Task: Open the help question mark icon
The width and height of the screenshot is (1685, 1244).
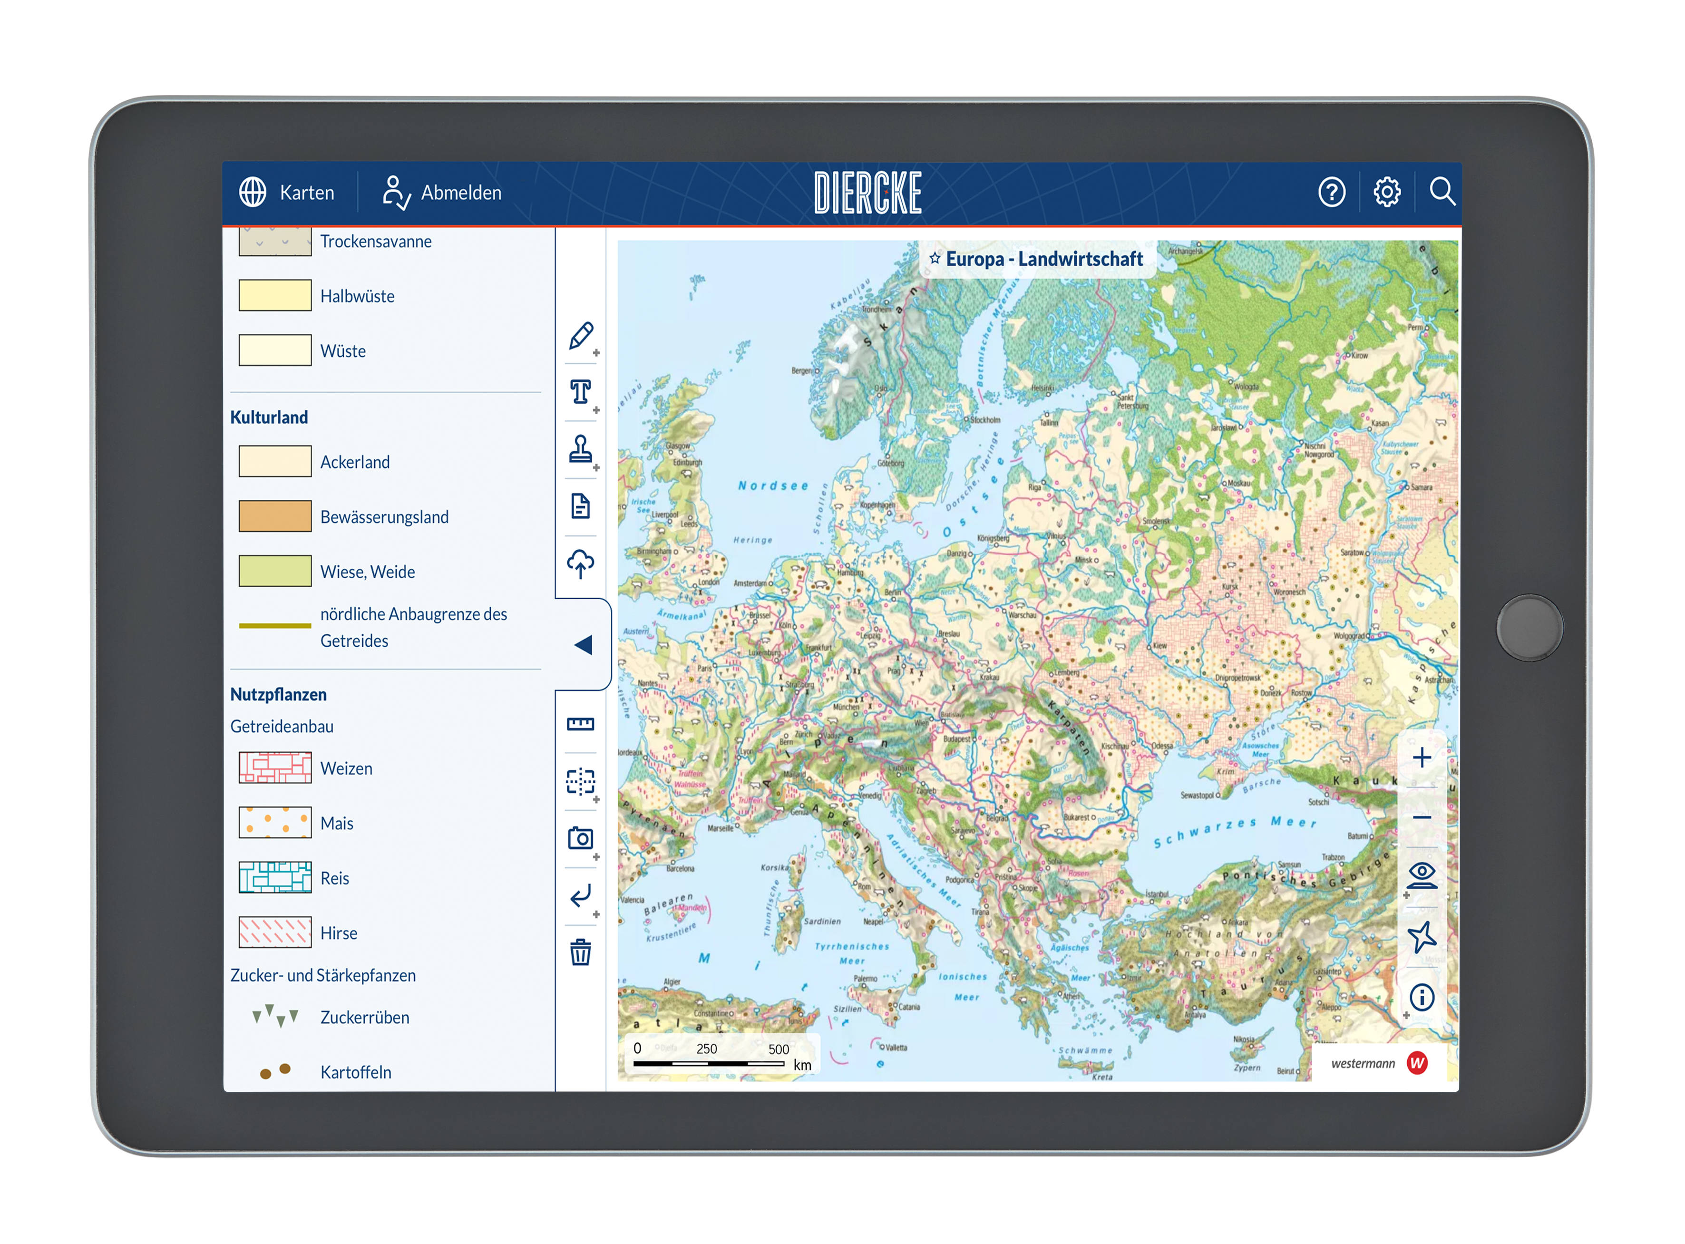Action: tap(1332, 192)
